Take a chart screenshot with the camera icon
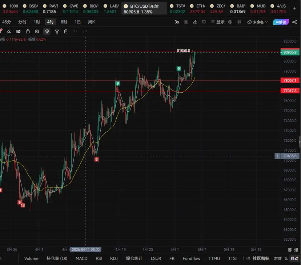The height and width of the screenshot is (265, 301). point(186,22)
